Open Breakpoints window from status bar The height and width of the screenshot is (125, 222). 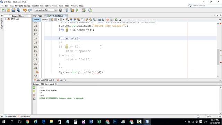tap(24, 117)
